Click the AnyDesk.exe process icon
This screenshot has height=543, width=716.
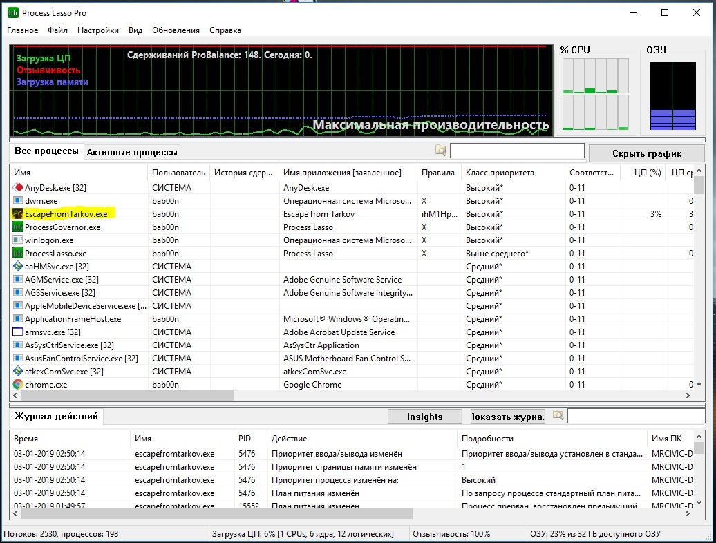[x=18, y=187]
